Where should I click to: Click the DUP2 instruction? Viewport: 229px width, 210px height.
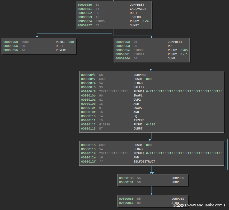click(x=137, y=100)
